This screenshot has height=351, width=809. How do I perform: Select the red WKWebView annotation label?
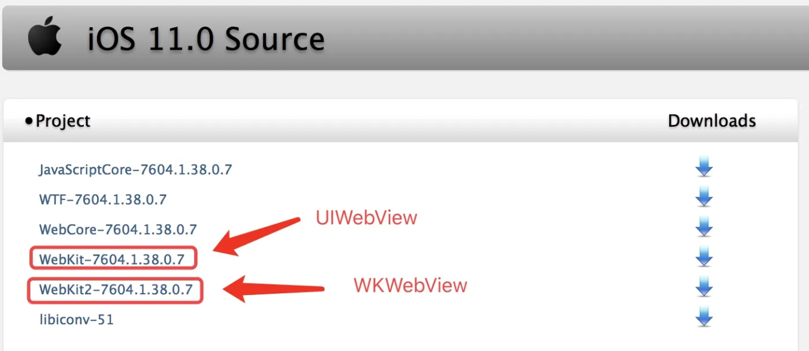(x=410, y=285)
